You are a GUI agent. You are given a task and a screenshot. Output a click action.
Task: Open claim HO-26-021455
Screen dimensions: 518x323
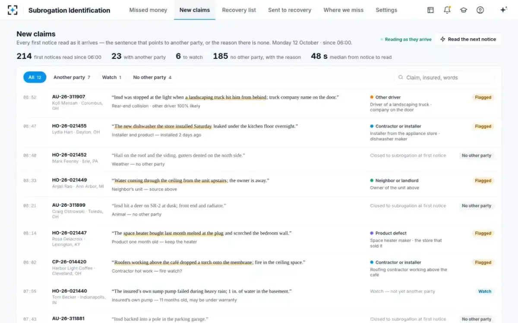click(x=69, y=126)
